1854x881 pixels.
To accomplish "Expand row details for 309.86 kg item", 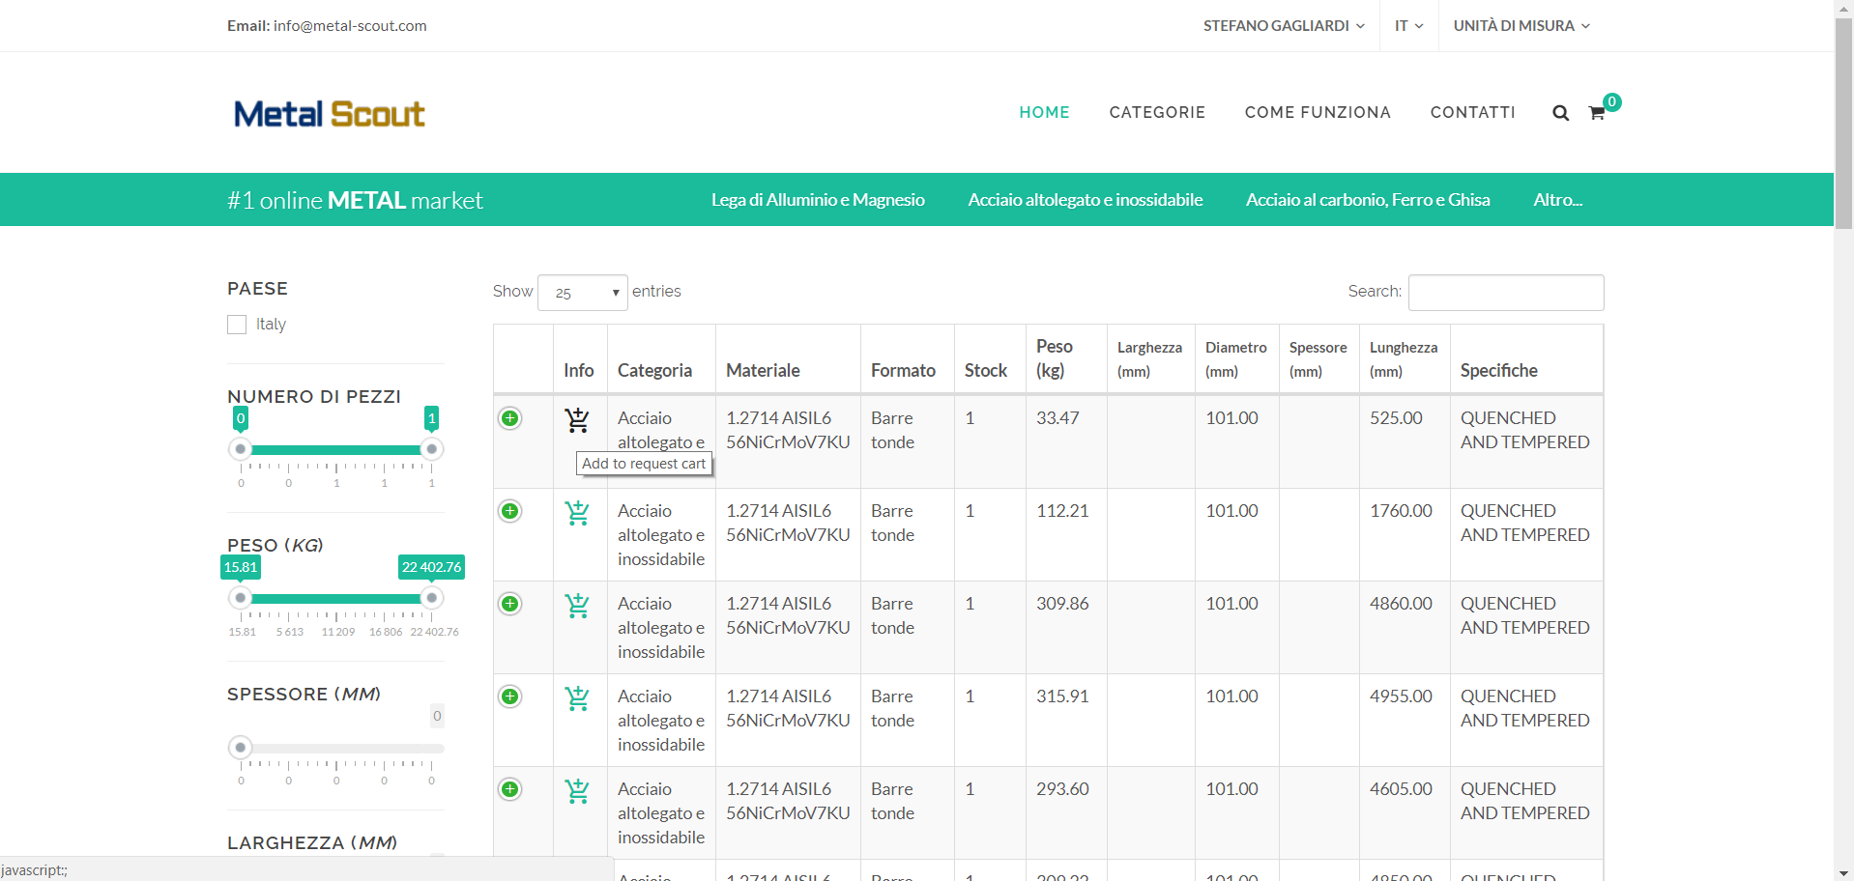I will 509,604.
